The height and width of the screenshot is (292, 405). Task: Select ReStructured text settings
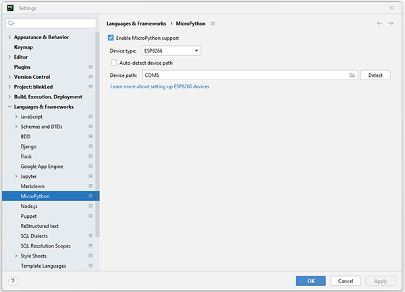click(x=40, y=226)
